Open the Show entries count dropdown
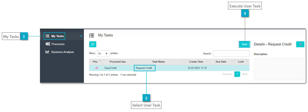The image size is (308, 112). pyautogui.click(x=103, y=53)
